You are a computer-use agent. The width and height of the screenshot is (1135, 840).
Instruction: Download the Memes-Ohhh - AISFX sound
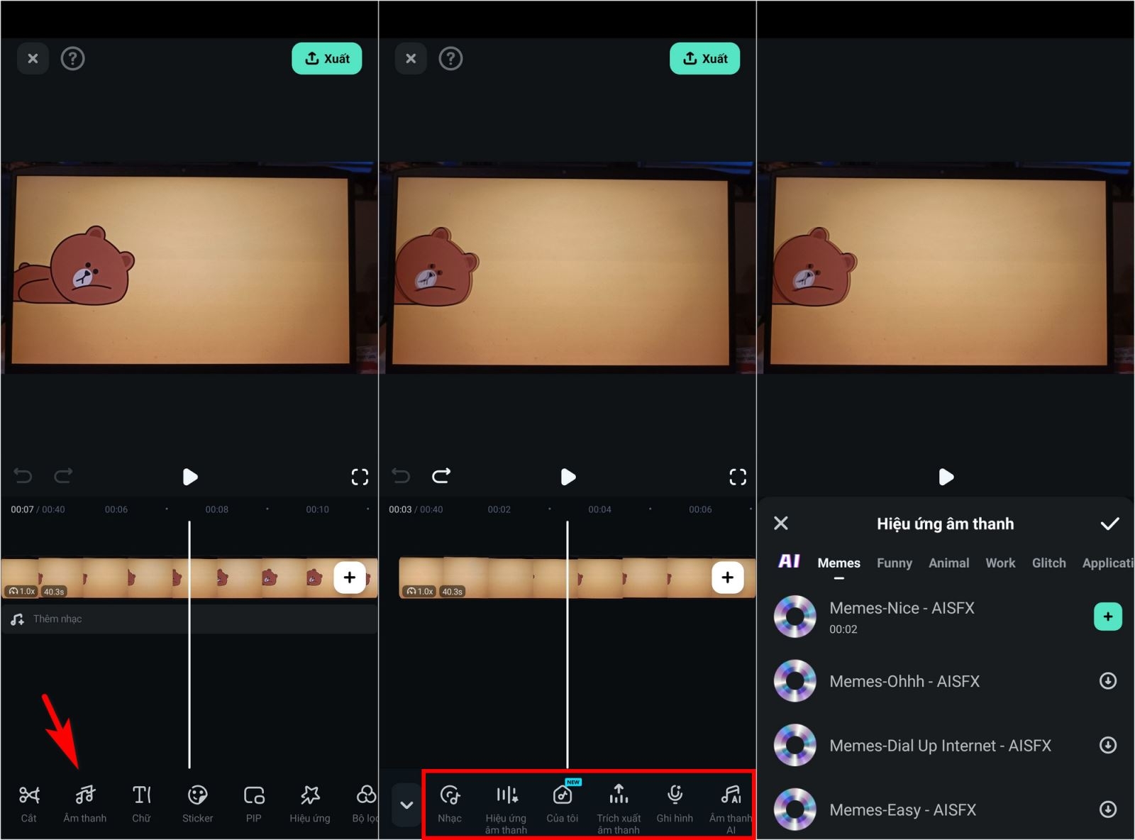[x=1108, y=681]
